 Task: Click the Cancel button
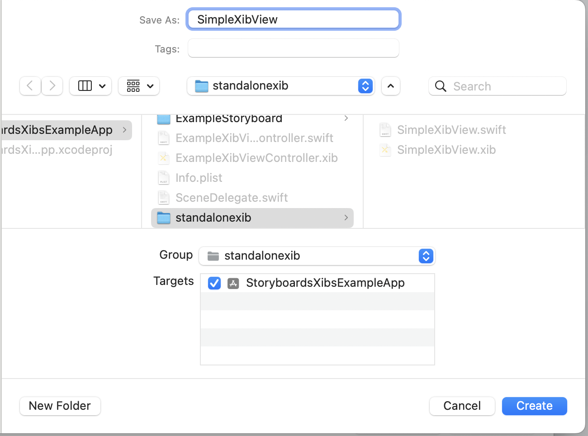[462, 406]
